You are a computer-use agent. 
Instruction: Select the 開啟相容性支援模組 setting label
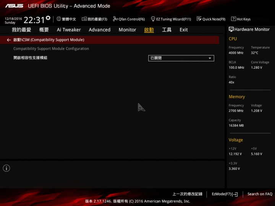[x=30, y=58]
